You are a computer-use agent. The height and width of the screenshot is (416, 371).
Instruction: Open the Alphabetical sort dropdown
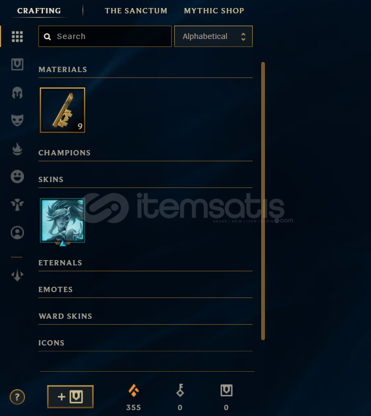pyautogui.click(x=213, y=36)
